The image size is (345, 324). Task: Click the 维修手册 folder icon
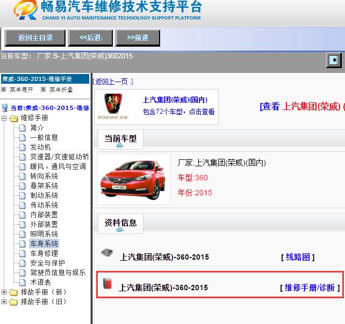pyautogui.click(x=13, y=119)
